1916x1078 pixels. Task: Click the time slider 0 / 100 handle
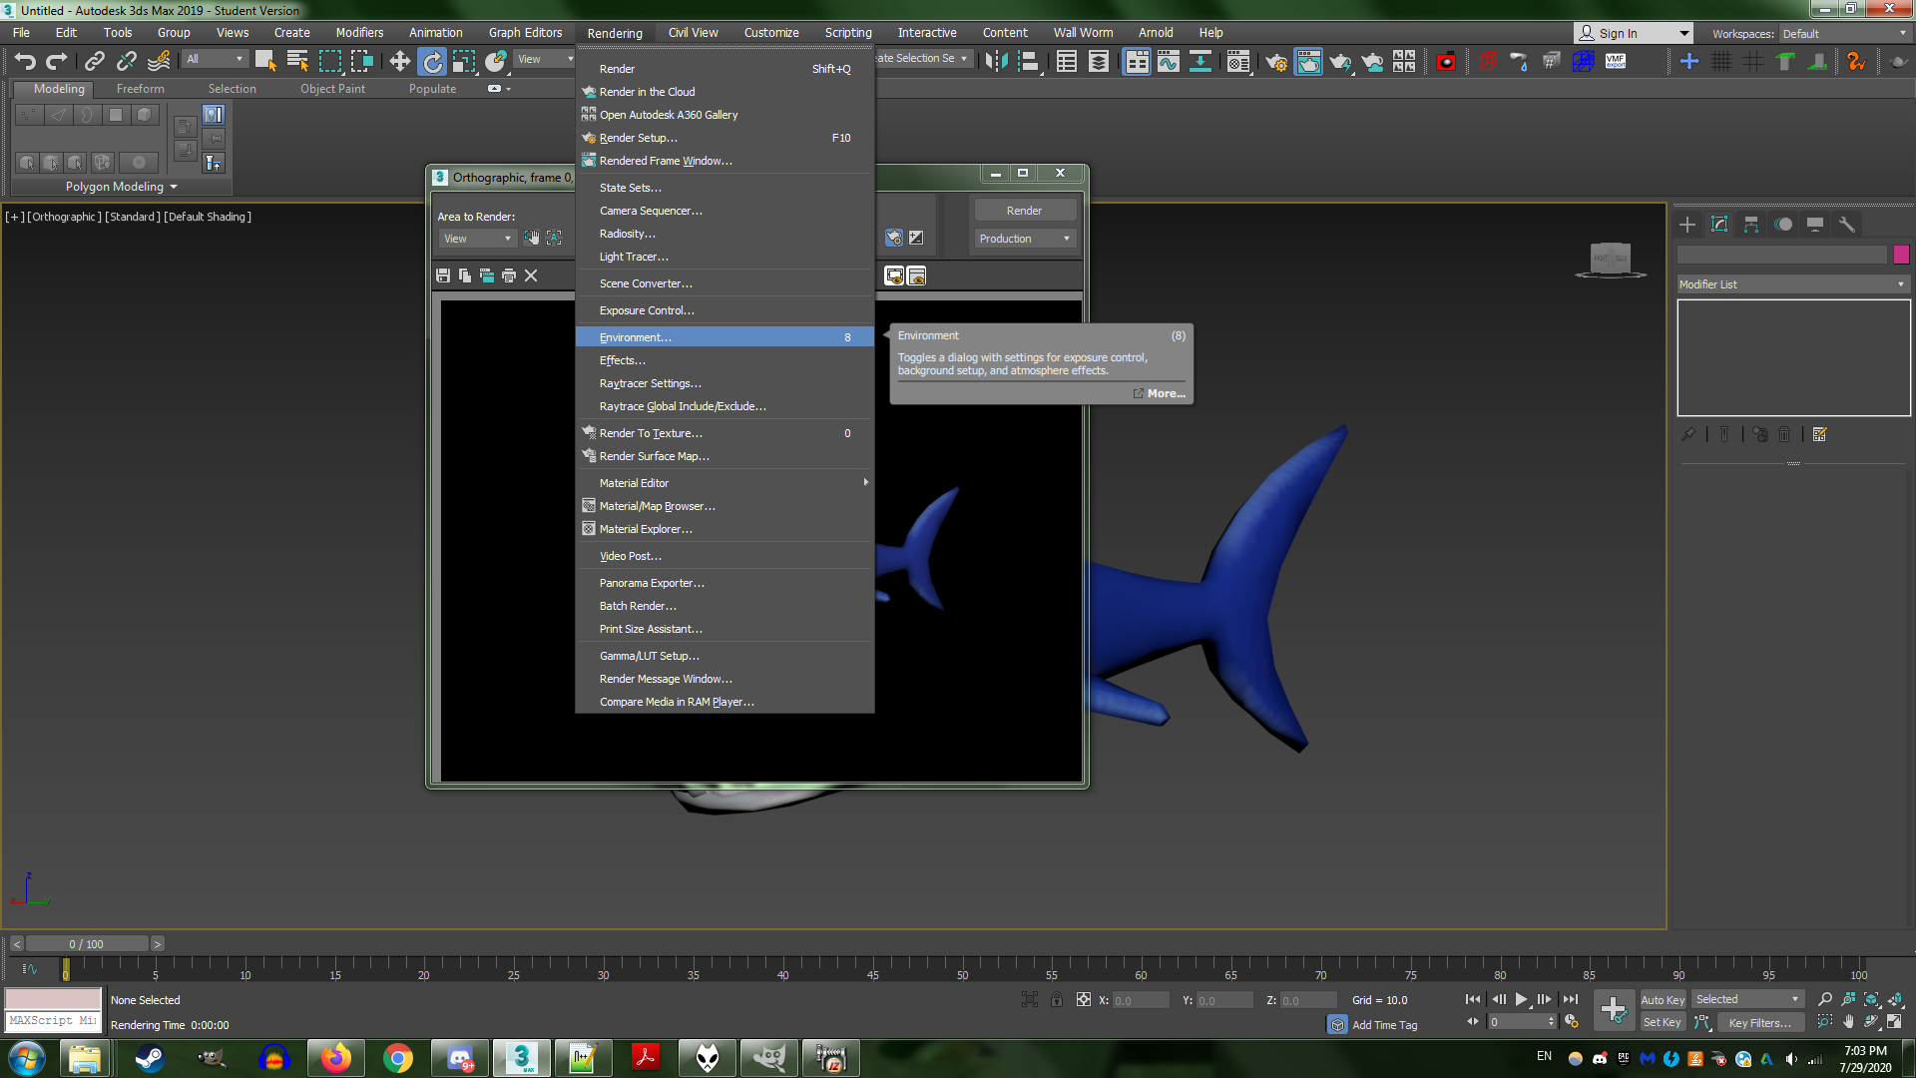point(87,944)
